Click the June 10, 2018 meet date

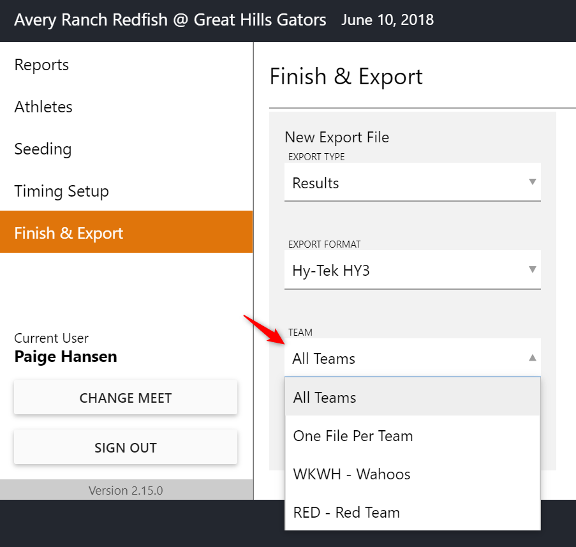point(387,20)
